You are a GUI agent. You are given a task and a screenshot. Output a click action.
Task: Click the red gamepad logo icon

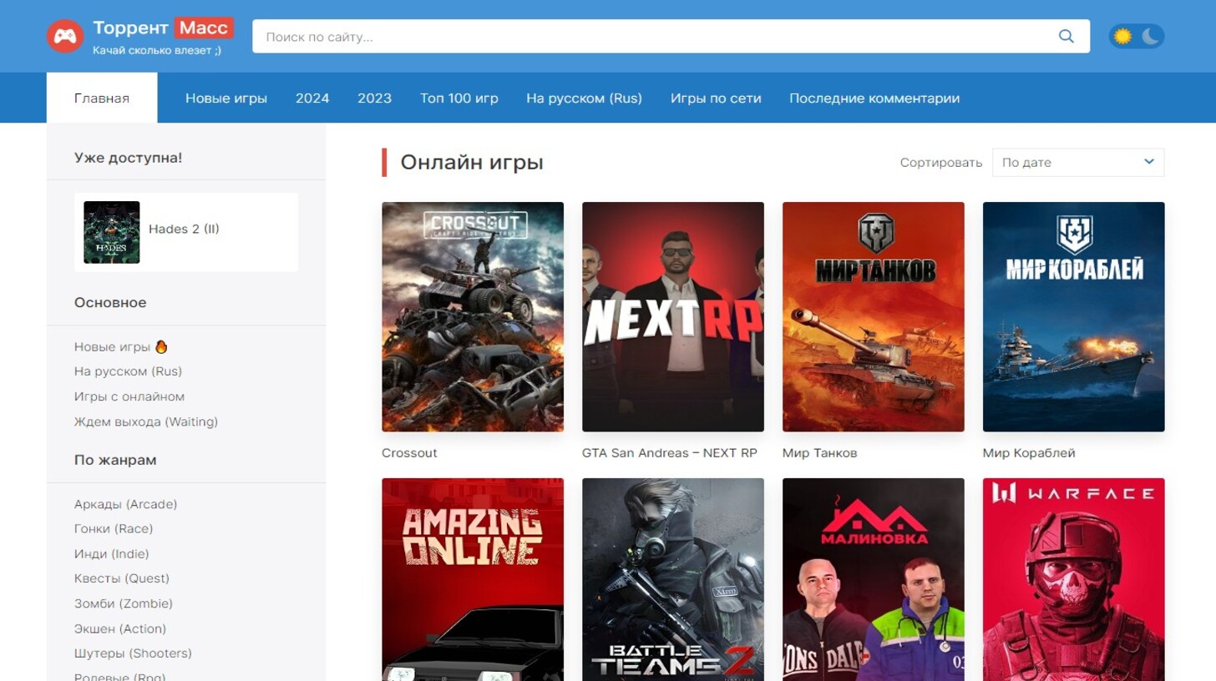pyautogui.click(x=65, y=36)
